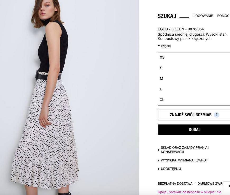Click the question mark size help icon

coord(217,115)
